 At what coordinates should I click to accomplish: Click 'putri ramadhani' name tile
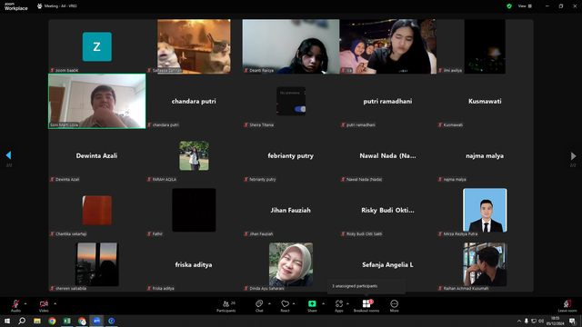tap(387, 101)
